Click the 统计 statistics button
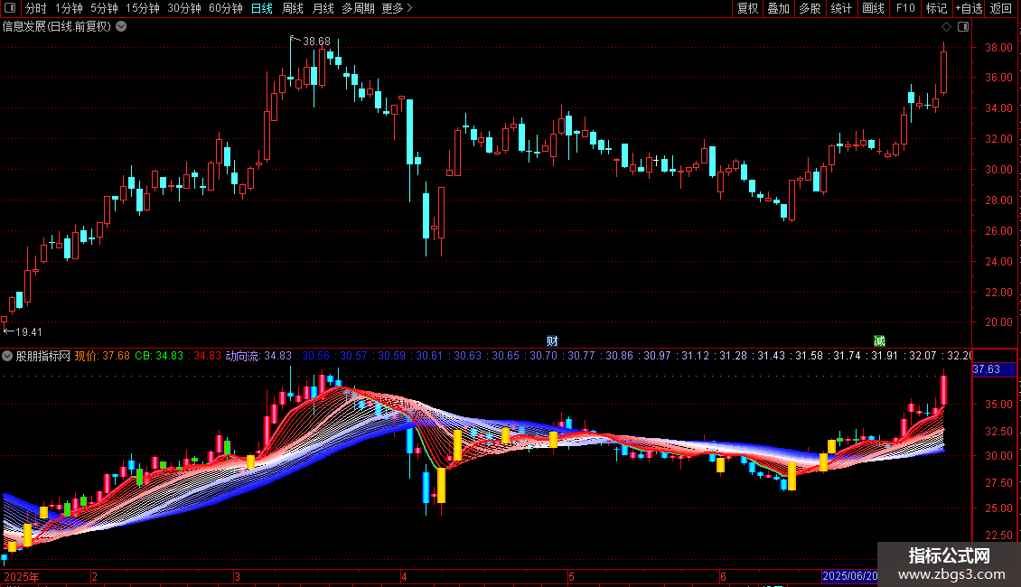This screenshot has height=587, width=1021. coord(840,8)
